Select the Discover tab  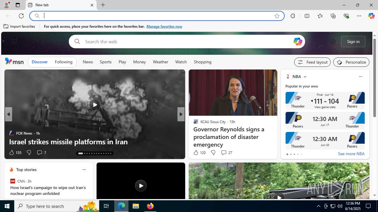[x=40, y=62]
